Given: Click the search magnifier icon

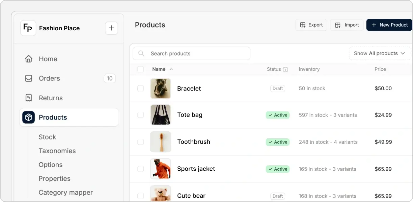Looking at the screenshot, I should tap(141, 53).
